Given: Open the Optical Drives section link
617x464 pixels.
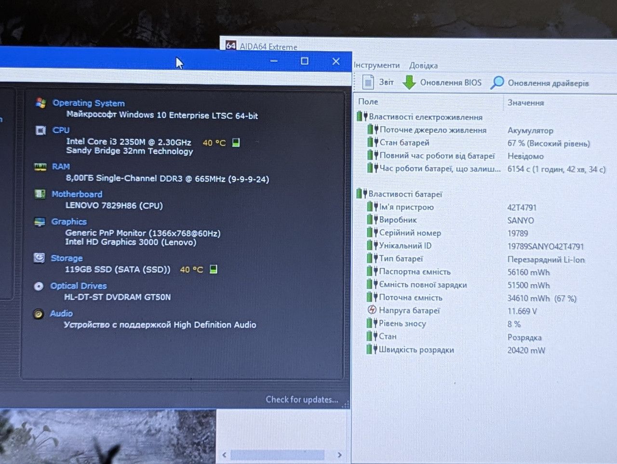Looking at the screenshot, I should click(x=79, y=286).
